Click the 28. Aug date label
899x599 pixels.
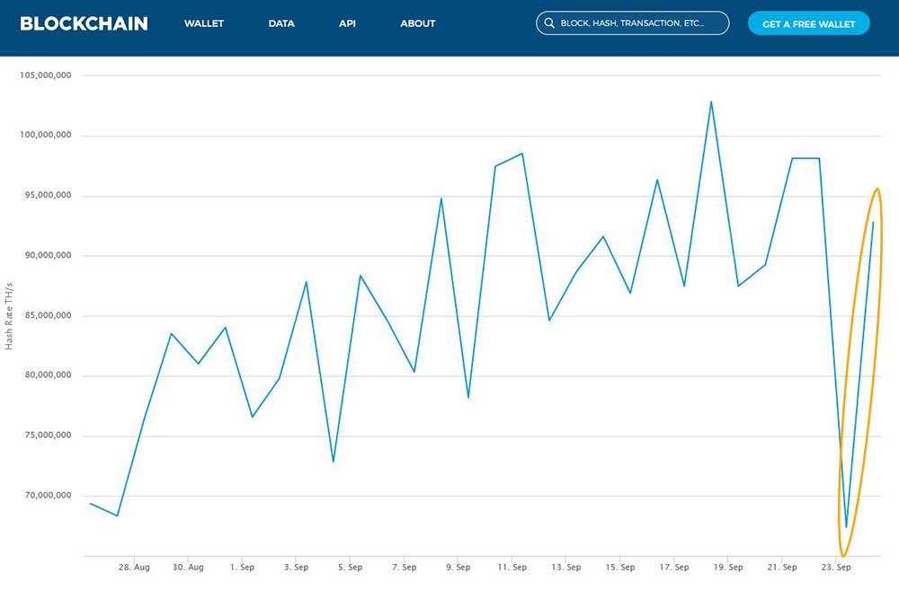[134, 567]
